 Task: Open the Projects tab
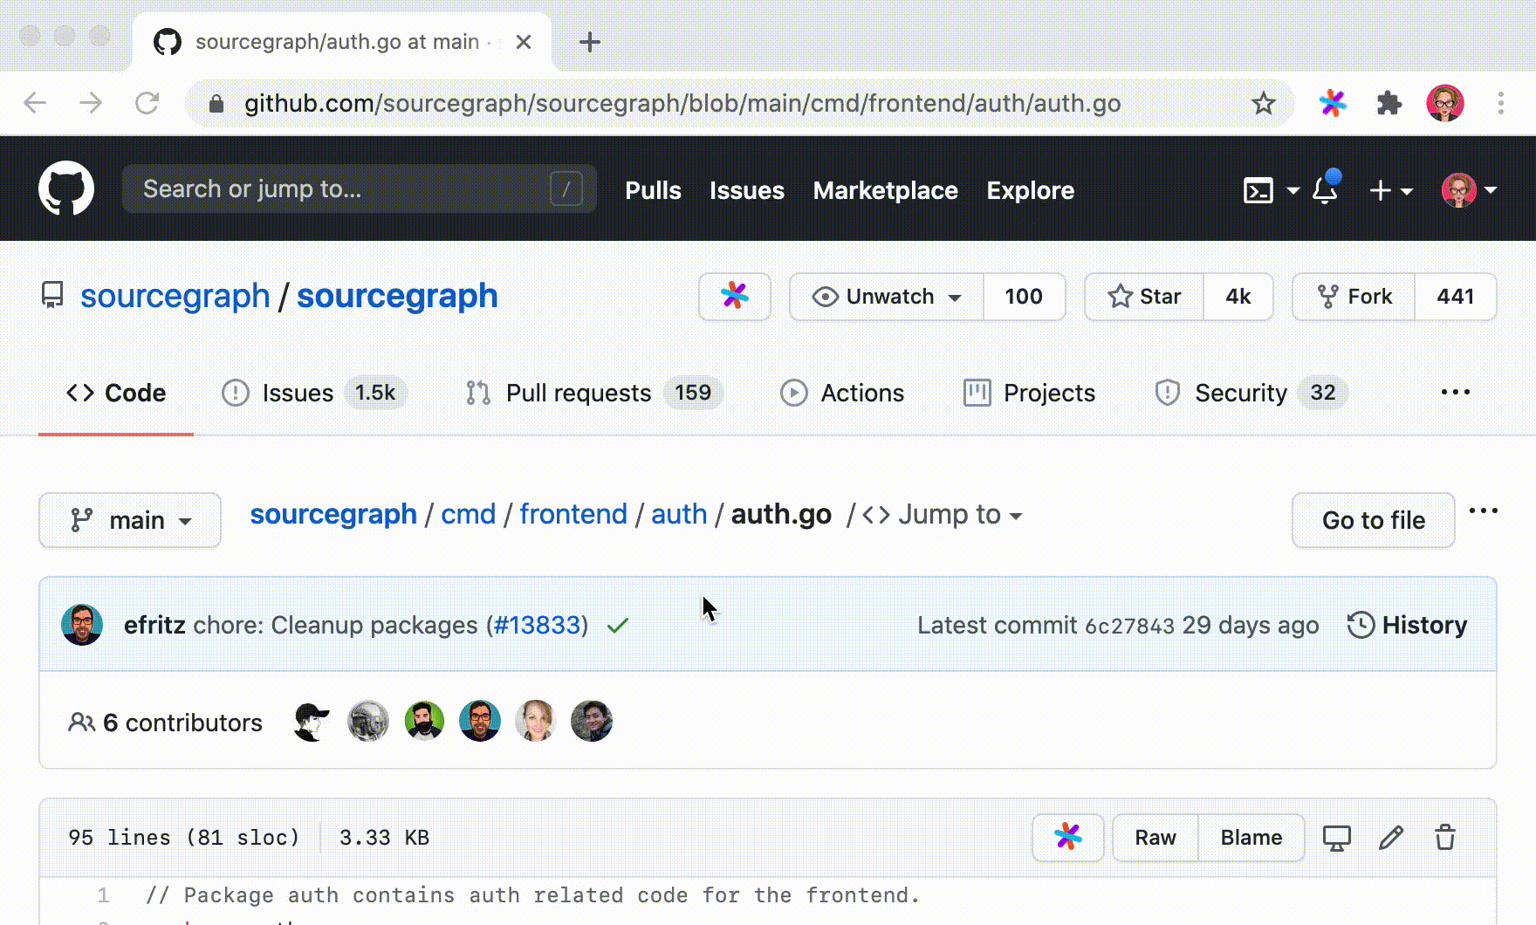[x=1029, y=393]
